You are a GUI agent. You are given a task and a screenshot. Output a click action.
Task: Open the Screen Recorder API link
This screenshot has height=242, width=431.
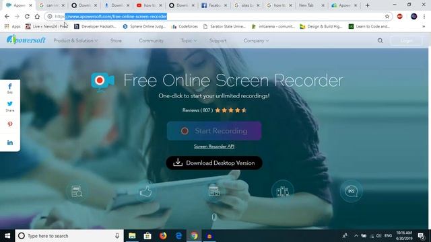(214, 147)
